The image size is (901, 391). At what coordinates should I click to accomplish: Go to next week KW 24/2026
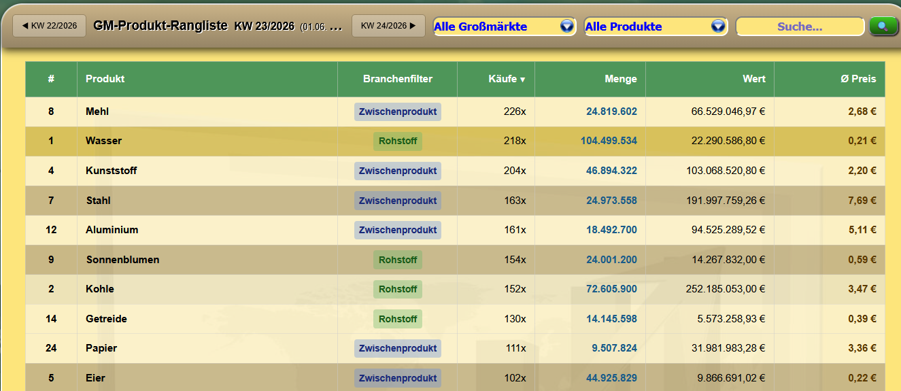point(388,26)
